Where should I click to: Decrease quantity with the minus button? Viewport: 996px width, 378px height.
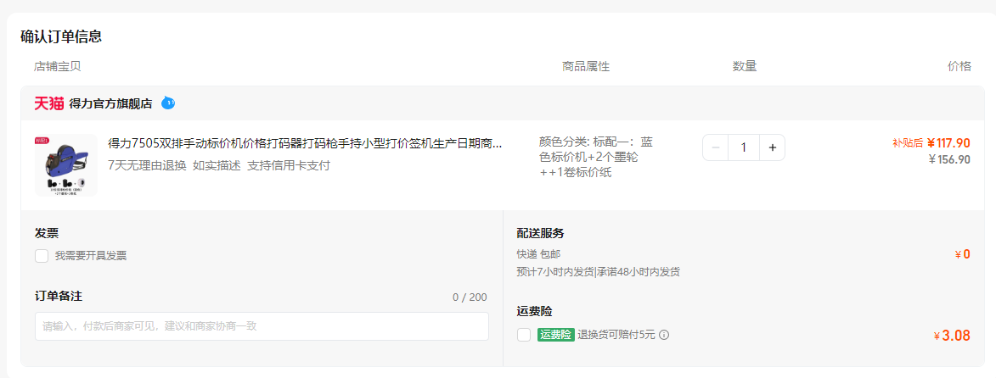716,147
